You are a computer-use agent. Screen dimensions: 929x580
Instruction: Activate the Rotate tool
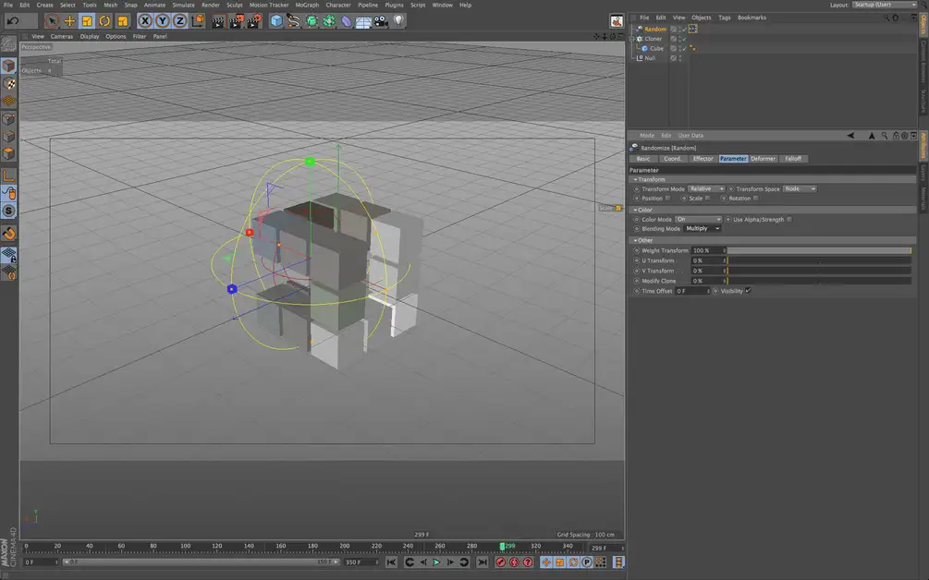104,20
